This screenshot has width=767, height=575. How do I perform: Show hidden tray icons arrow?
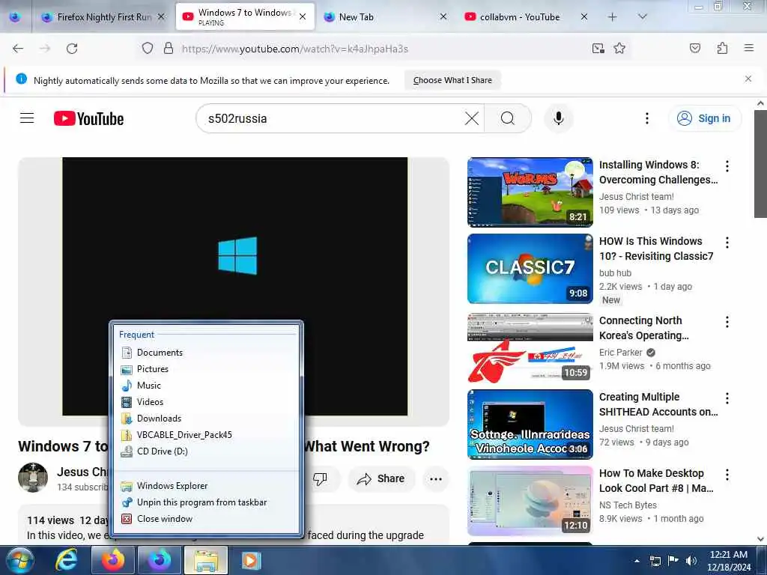click(x=637, y=561)
